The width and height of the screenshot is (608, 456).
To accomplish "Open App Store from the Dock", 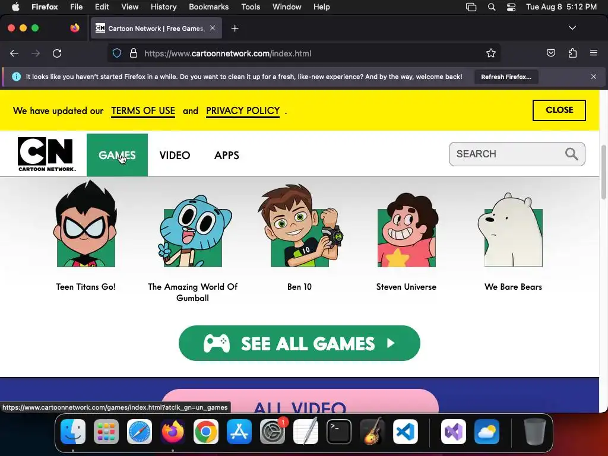I will pos(239,431).
